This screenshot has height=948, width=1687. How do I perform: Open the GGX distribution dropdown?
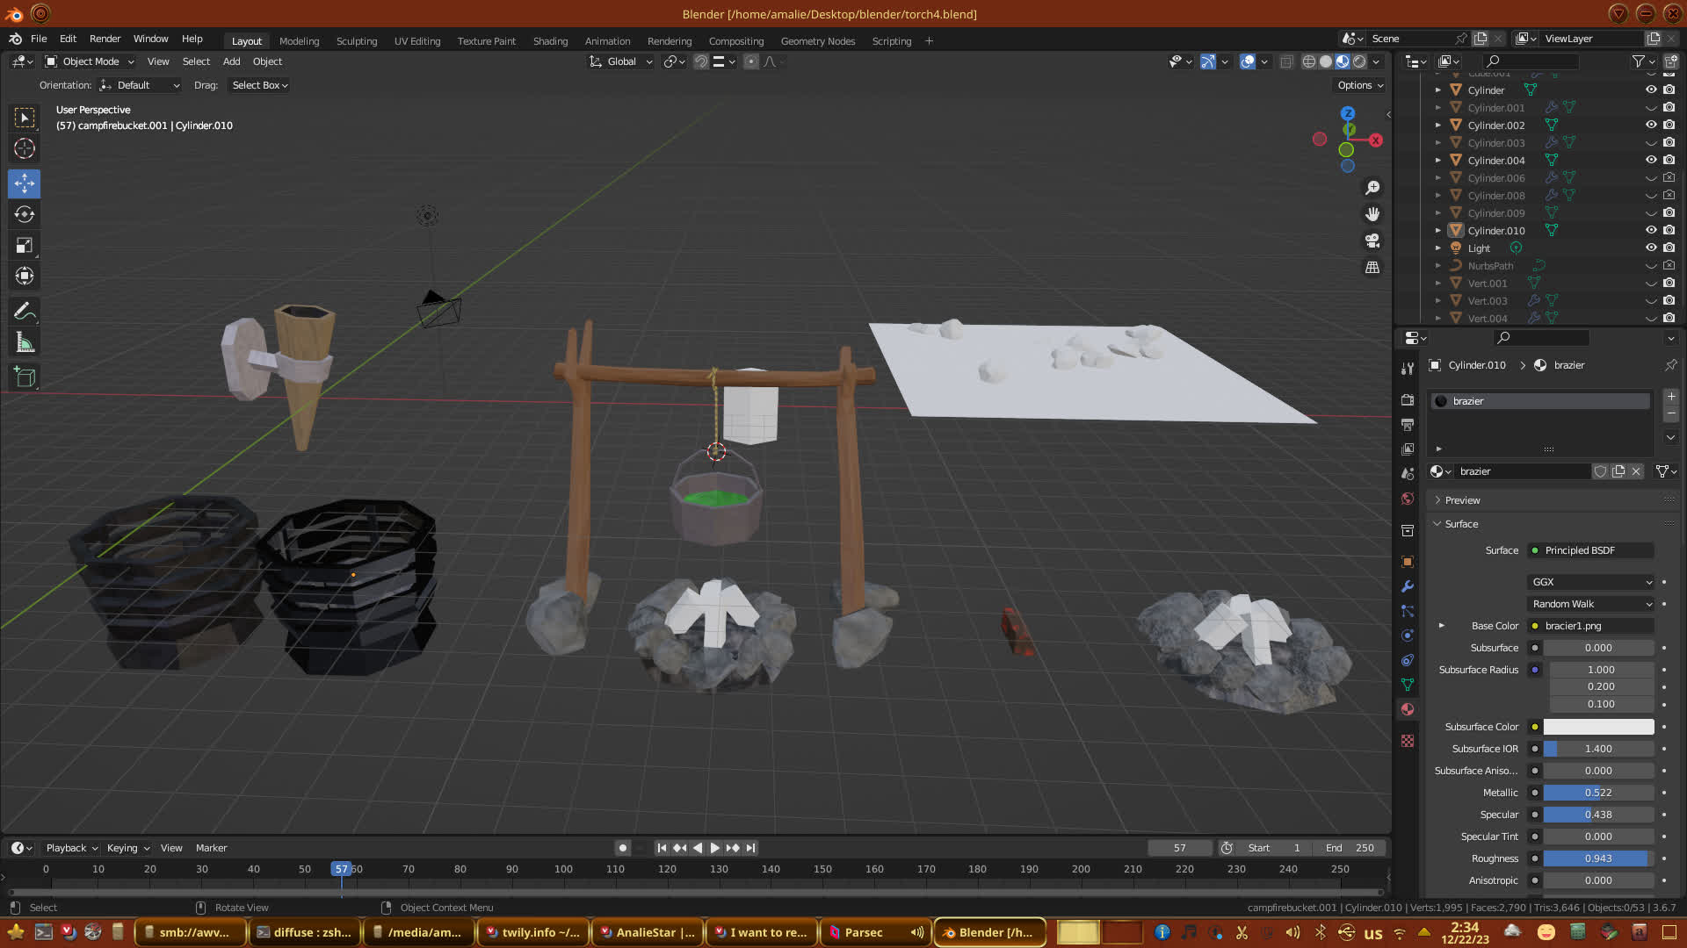click(x=1591, y=582)
